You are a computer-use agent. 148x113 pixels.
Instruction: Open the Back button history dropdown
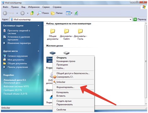(x=17, y=13)
